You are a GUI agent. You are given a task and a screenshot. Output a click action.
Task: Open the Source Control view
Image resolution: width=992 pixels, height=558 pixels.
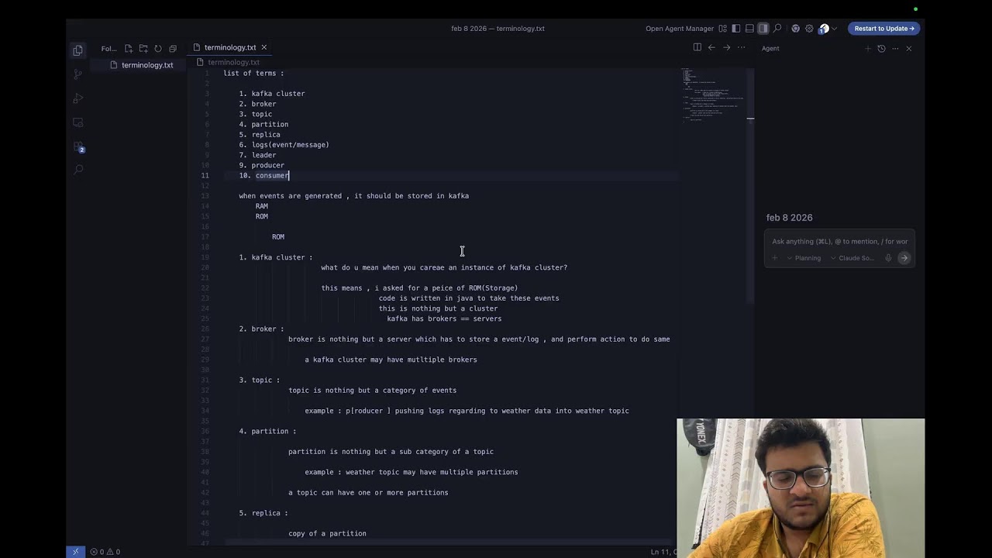pos(77,74)
